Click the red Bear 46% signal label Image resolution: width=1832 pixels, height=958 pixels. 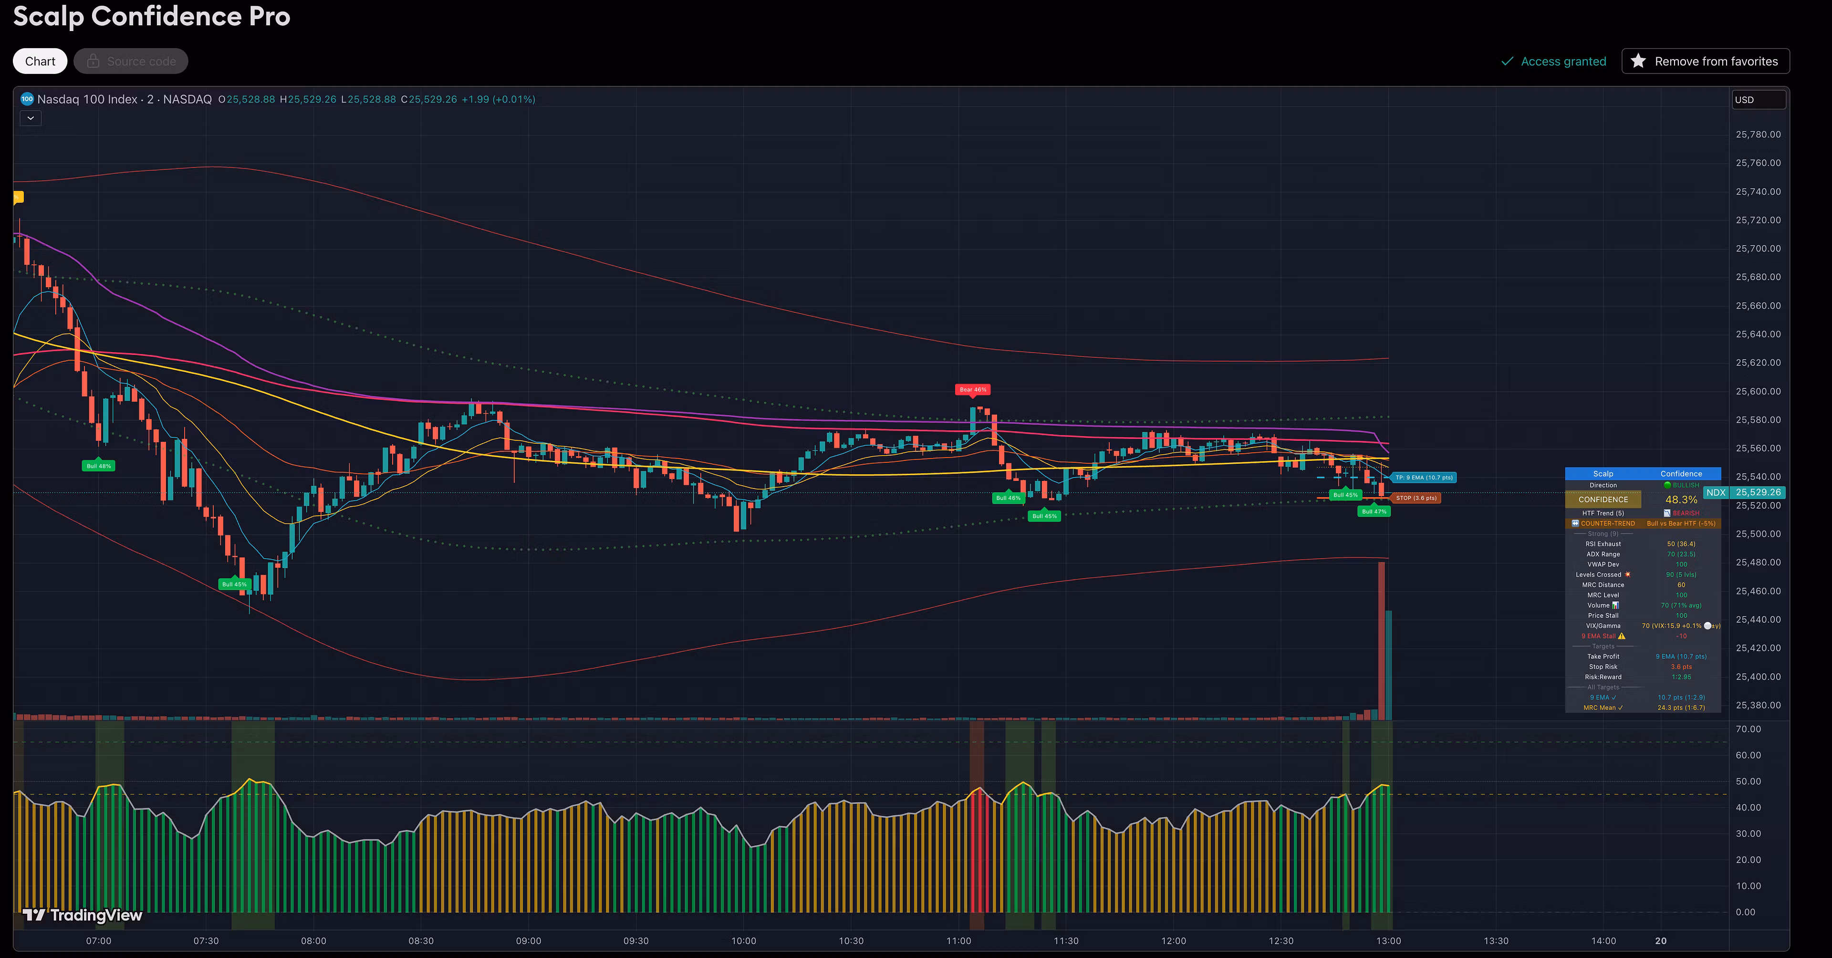(x=973, y=390)
